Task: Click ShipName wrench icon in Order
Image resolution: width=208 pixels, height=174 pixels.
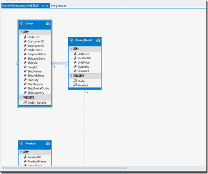Action: (x=25, y=71)
